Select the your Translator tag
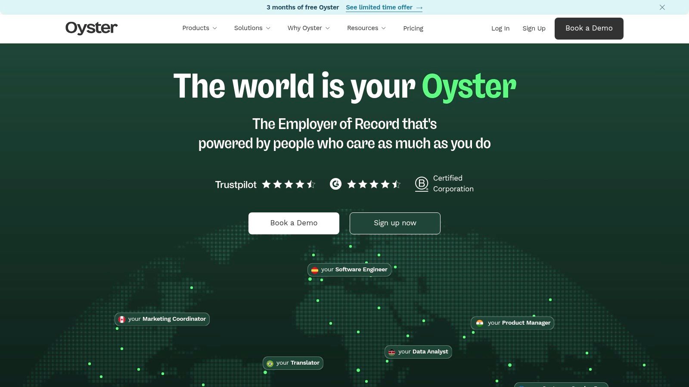Viewport: 689px width, 387px height. [x=293, y=363]
